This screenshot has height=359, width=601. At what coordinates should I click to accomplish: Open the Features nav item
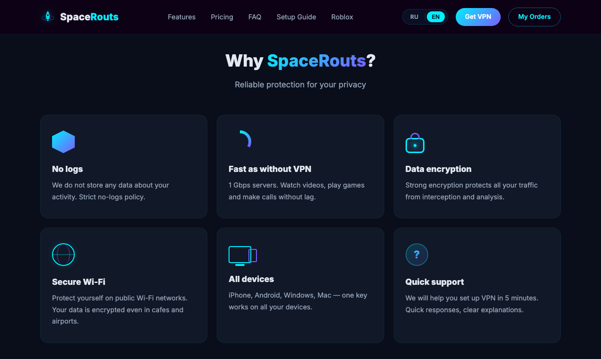182,17
